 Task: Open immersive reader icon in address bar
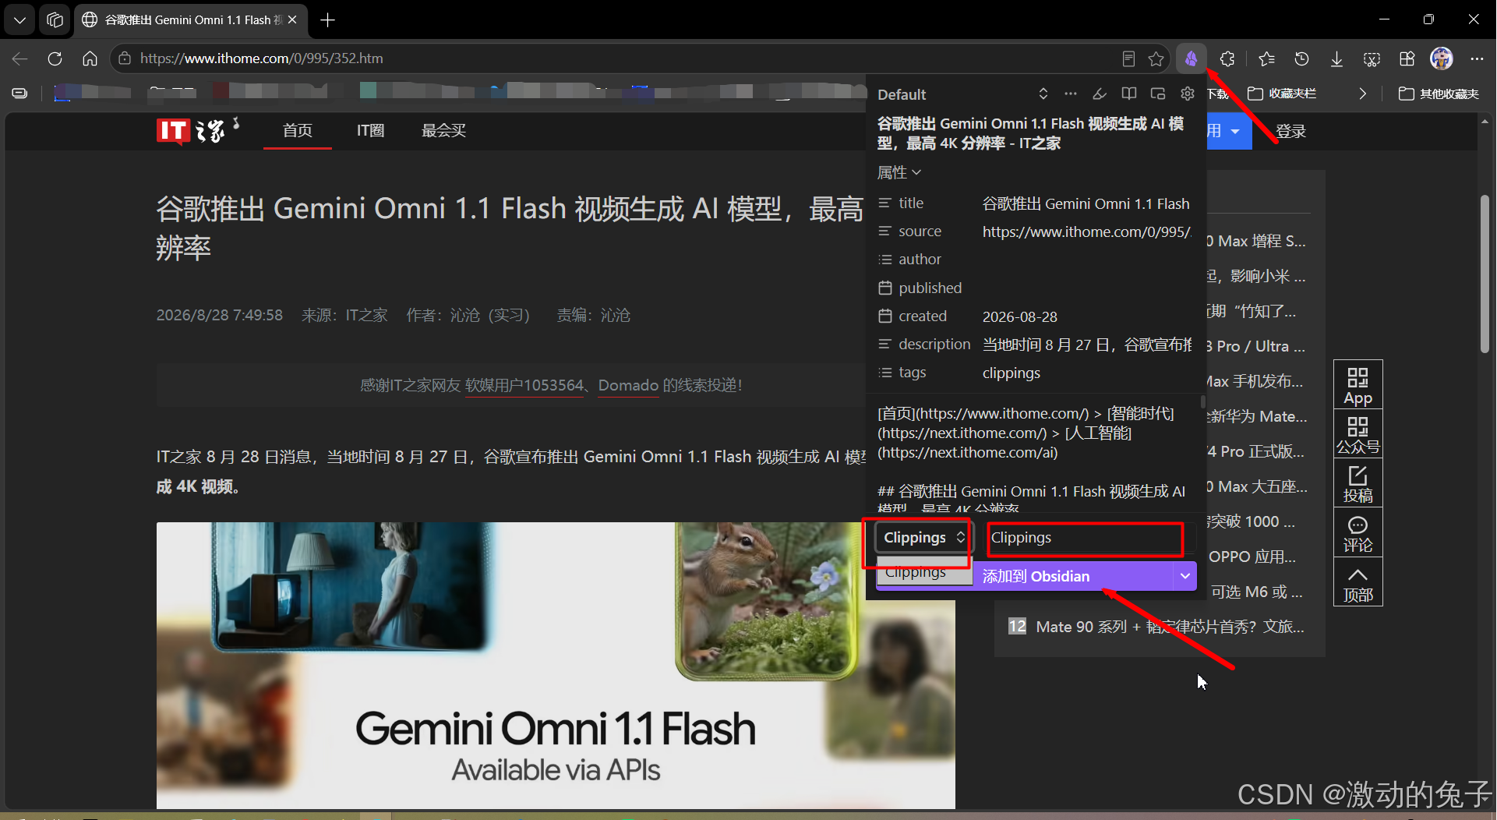[1128, 58]
